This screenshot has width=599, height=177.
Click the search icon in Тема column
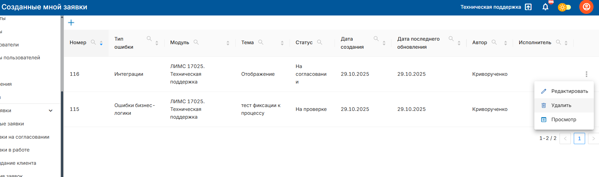point(261,42)
